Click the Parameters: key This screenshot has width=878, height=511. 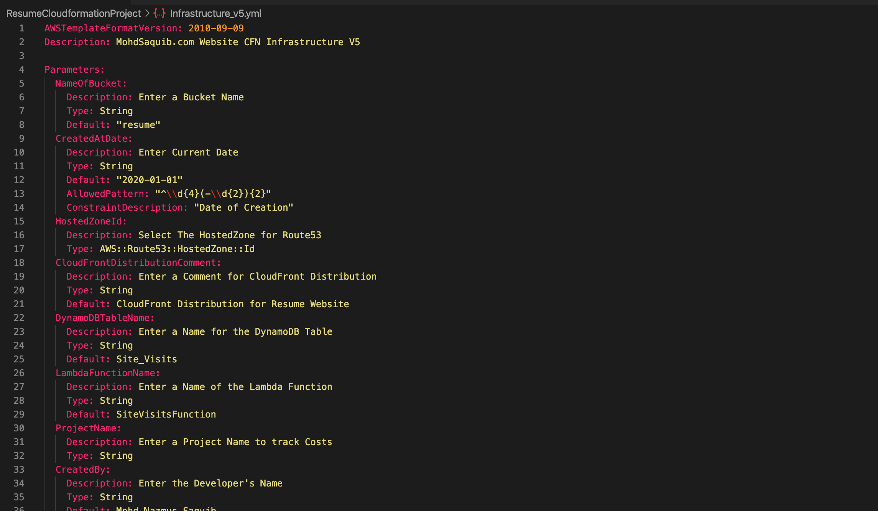coord(74,70)
